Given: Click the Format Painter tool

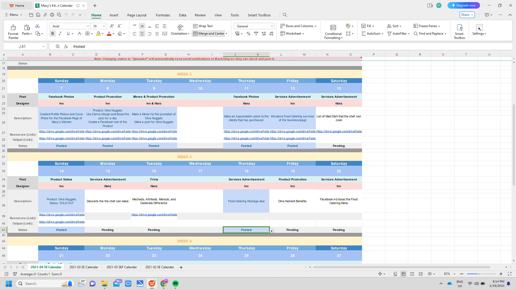Looking at the screenshot, I should pyautogui.click(x=13, y=31).
